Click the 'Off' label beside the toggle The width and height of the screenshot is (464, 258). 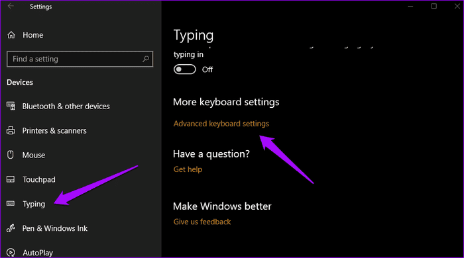click(207, 69)
